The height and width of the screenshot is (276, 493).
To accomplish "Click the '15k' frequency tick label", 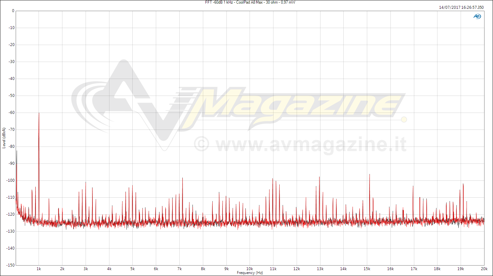I will tap(367, 269).
